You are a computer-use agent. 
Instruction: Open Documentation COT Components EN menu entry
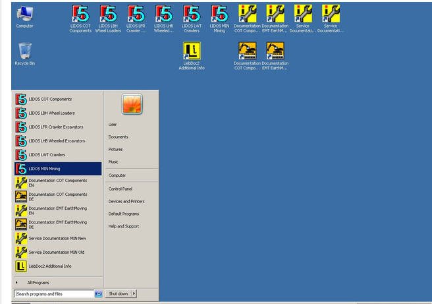point(58,183)
